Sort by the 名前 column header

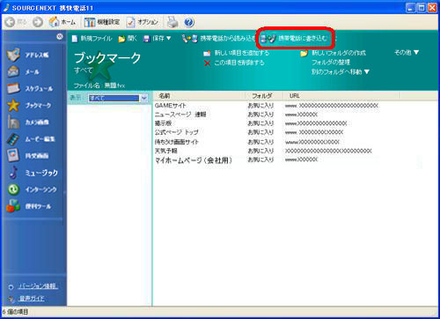pyautogui.click(x=200, y=96)
